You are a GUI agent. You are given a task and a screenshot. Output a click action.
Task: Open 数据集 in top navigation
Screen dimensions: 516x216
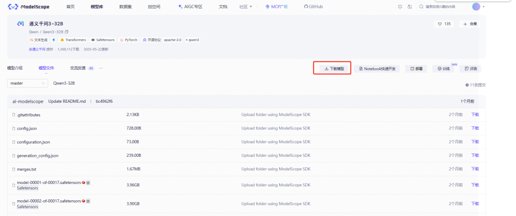[125, 7]
